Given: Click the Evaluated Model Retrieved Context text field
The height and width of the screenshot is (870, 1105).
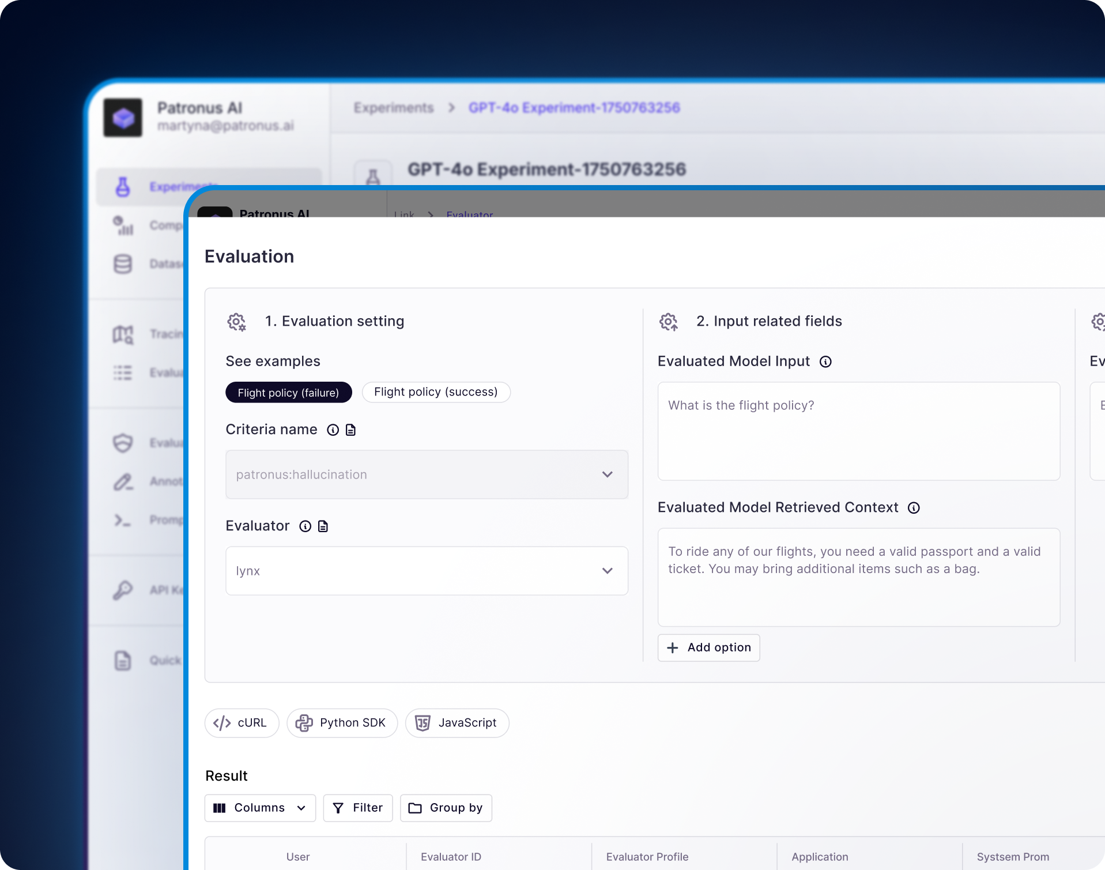Looking at the screenshot, I should 859,577.
